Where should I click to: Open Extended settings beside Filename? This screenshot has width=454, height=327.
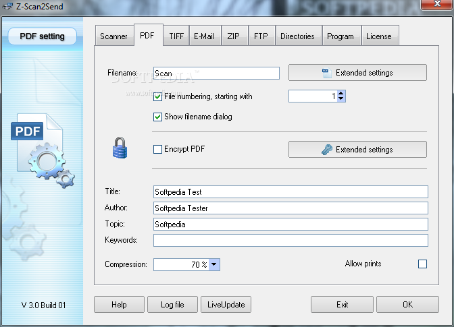click(357, 73)
